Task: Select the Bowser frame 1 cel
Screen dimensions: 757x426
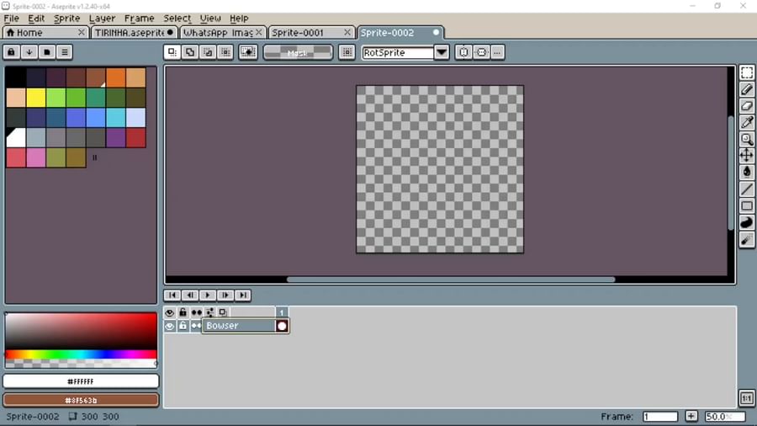Action: [x=282, y=326]
